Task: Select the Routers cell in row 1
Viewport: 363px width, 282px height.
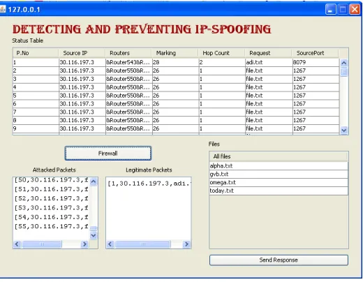Action: coord(128,62)
